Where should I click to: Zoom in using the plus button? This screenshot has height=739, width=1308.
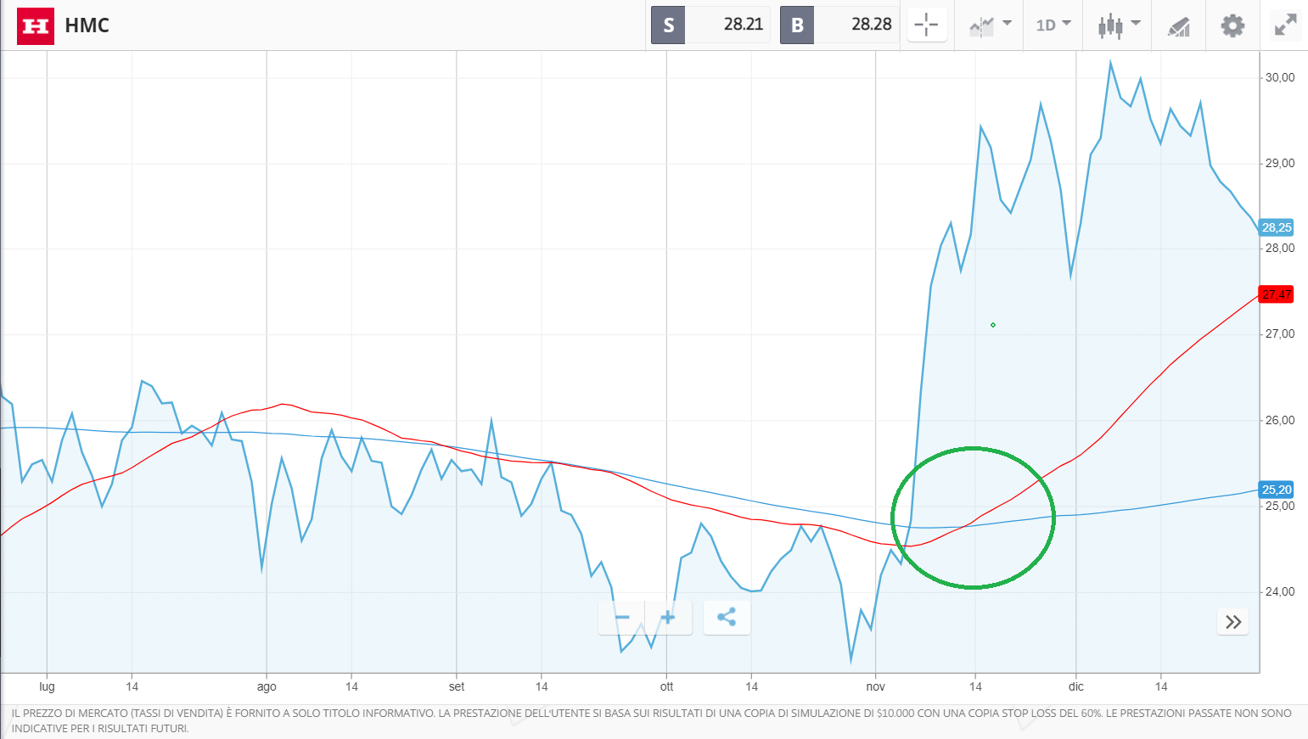(x=668, y=618)
